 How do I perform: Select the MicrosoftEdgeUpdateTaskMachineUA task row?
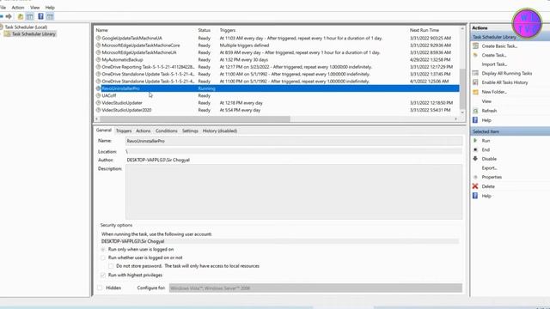pos(277,52)
